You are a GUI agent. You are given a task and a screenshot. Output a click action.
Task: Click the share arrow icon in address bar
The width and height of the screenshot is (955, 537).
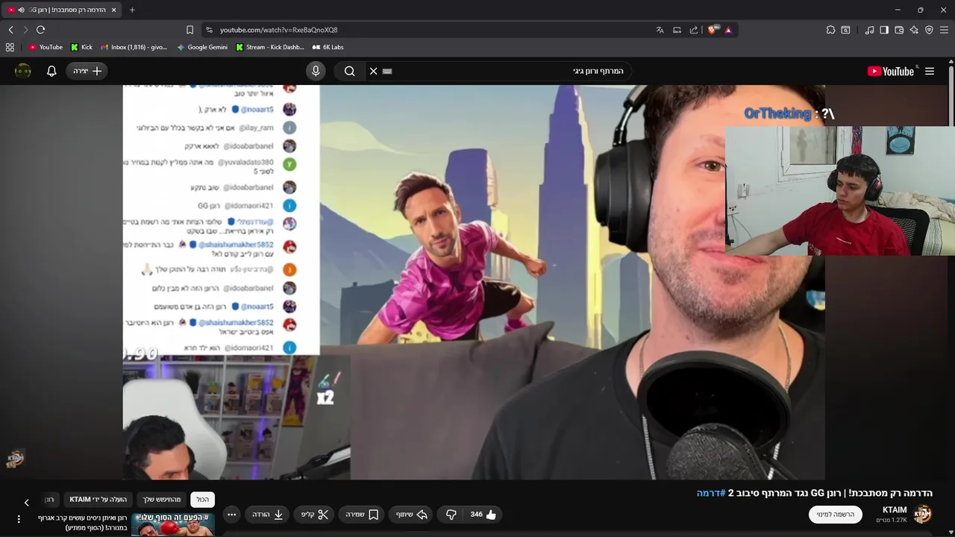coord(694,30)
